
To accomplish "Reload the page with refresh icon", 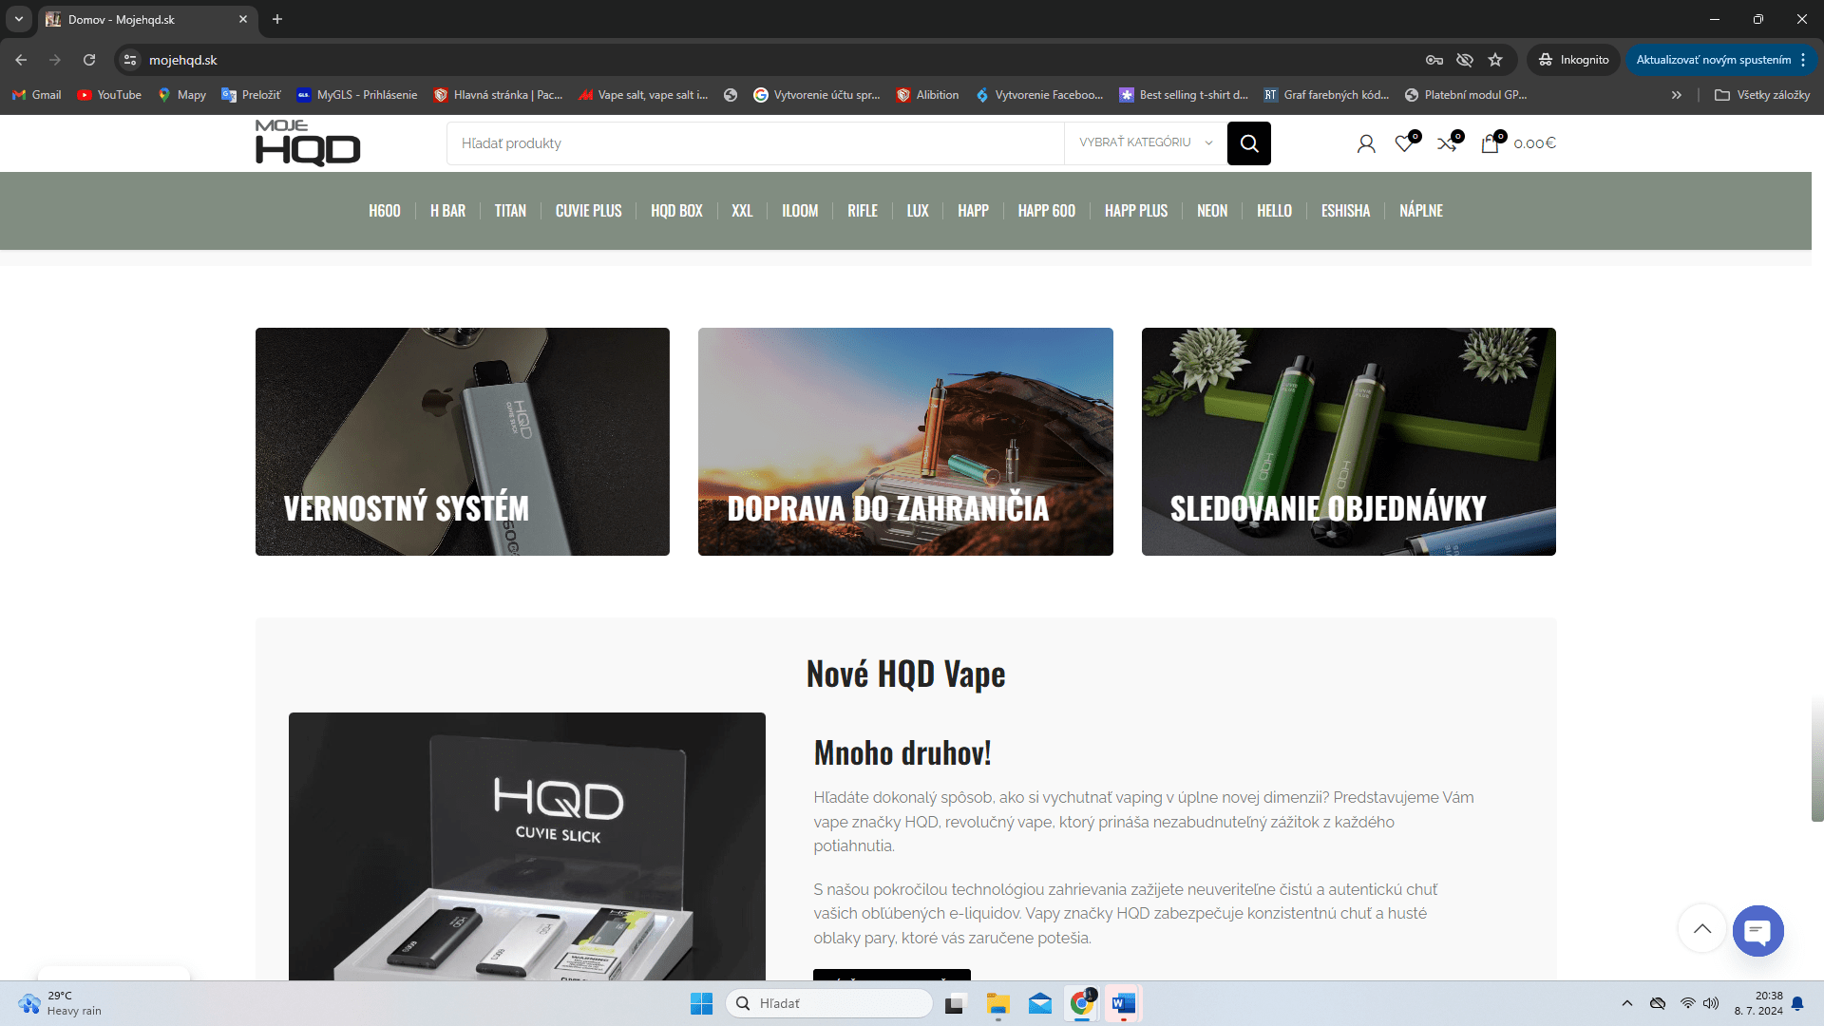I will 89,60.
